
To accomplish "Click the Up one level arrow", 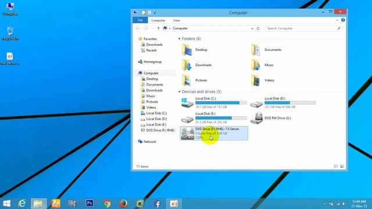I will pyautogui.click(x=158, y=28).
